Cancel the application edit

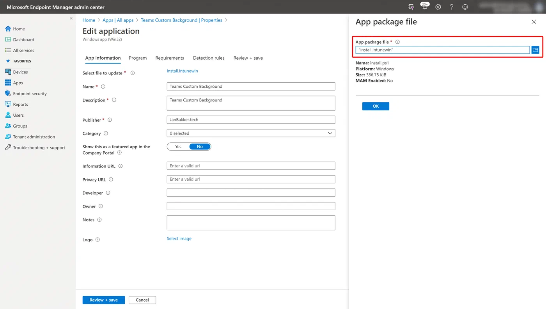pos(142,300)
